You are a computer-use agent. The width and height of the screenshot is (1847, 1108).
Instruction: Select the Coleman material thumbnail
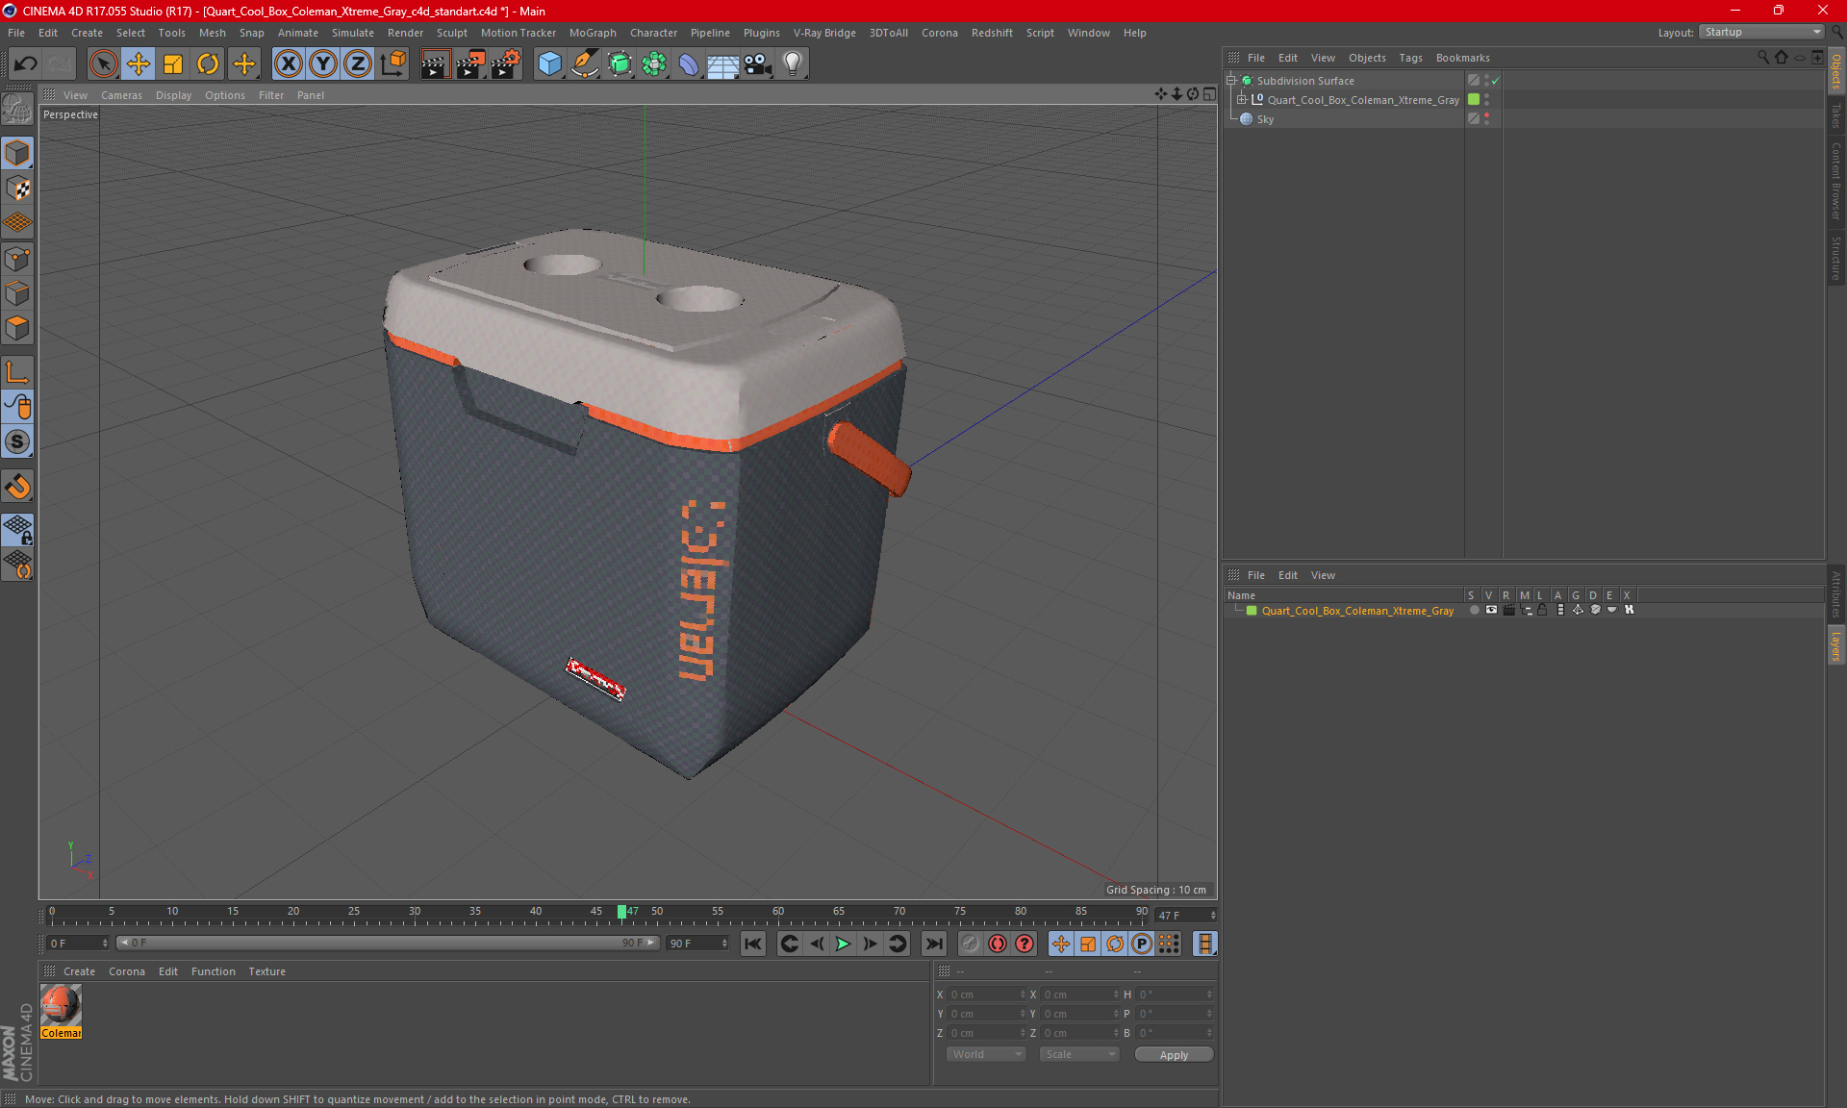[61, 1005]
